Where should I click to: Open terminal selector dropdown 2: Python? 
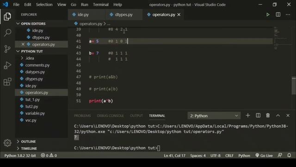(x=214, y=116)
